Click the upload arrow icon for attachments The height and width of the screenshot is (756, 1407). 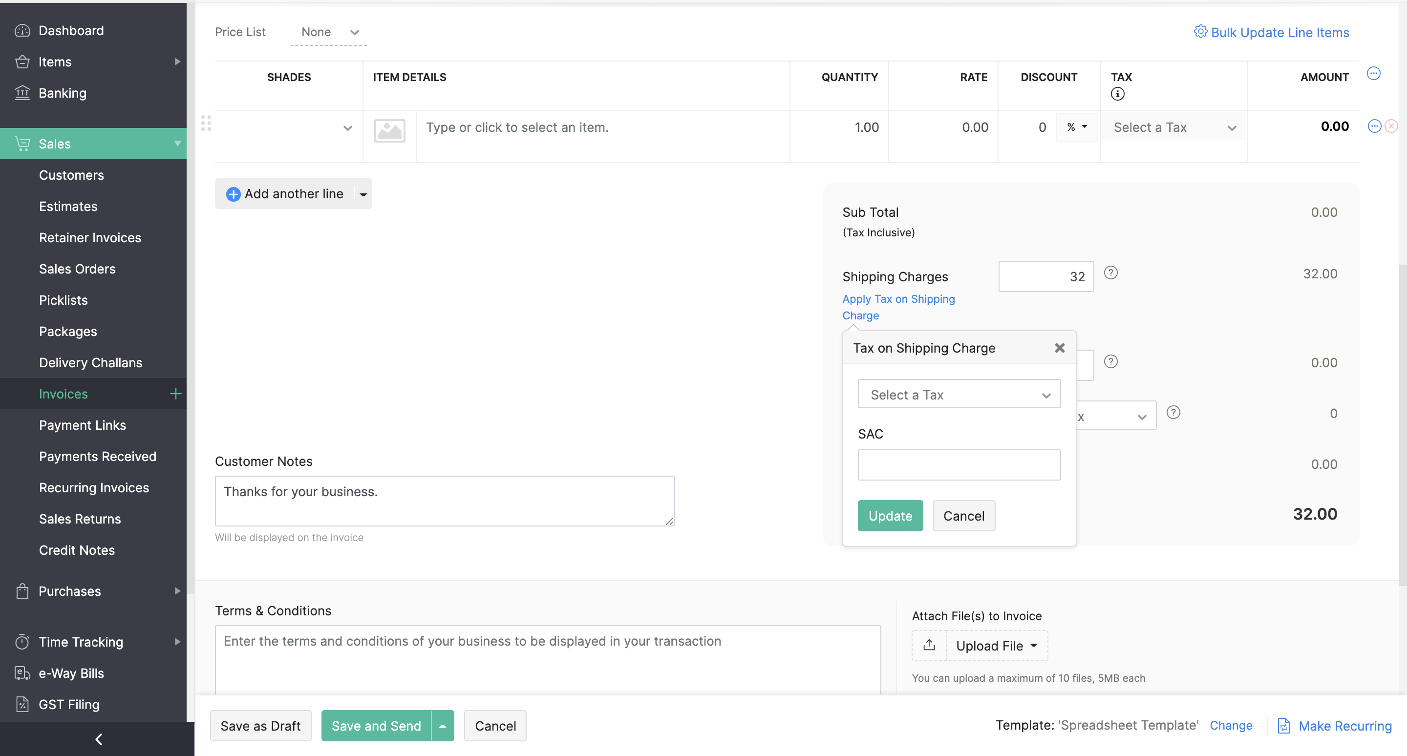point(929,645)
